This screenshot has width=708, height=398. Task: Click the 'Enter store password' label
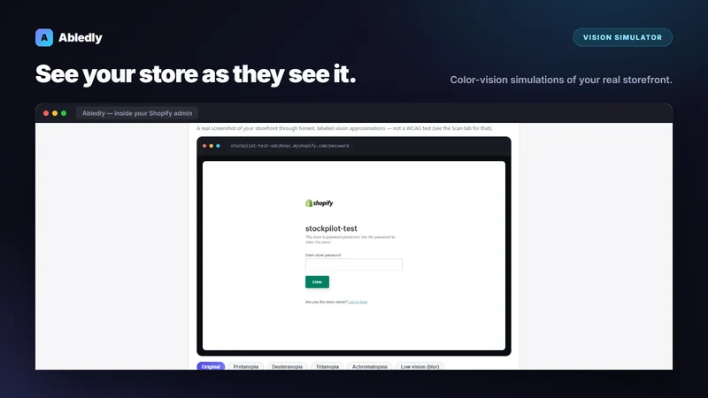tap(323, 255)
